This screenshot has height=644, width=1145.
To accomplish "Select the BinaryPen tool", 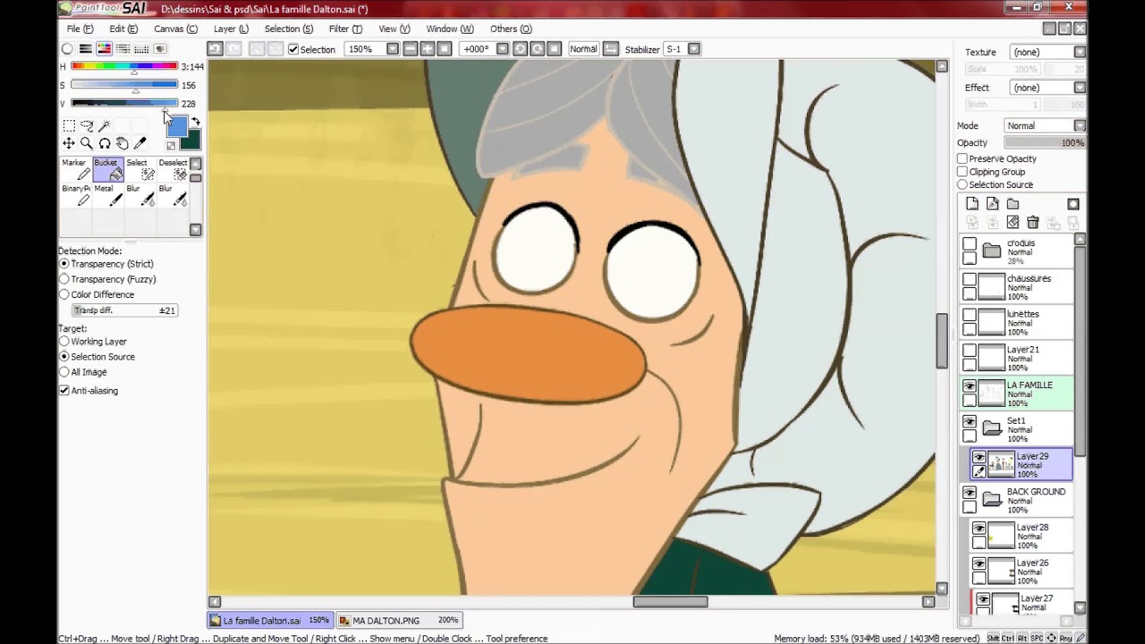I will pos(76,195).
